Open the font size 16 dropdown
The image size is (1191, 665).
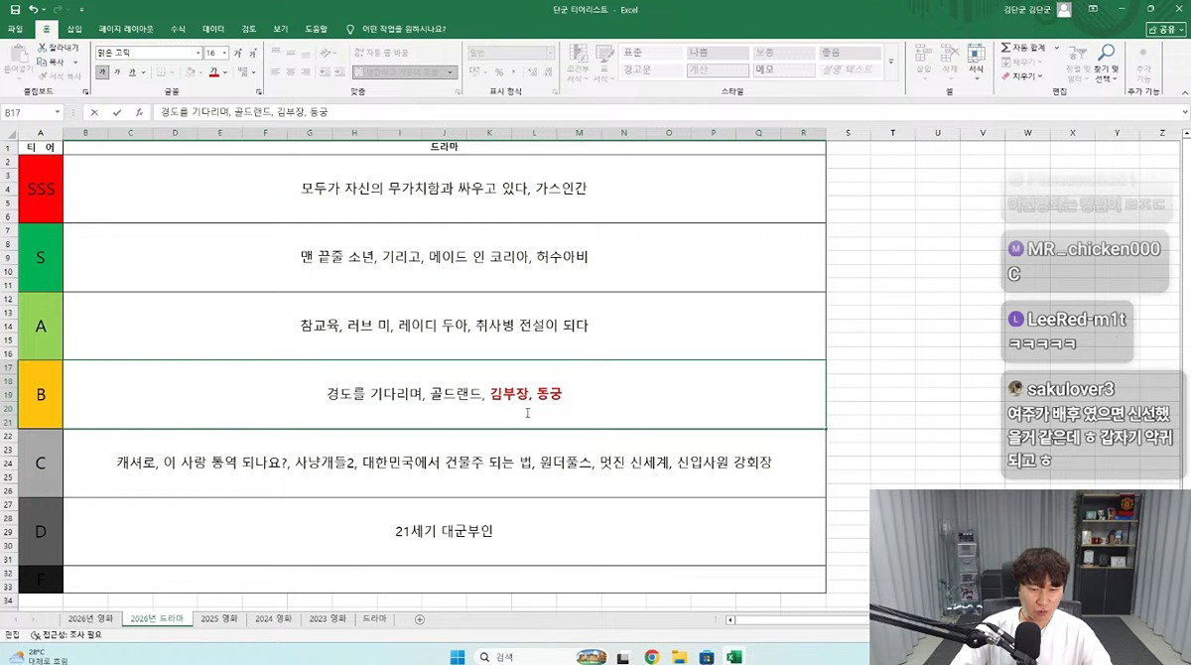pos(225,53)
